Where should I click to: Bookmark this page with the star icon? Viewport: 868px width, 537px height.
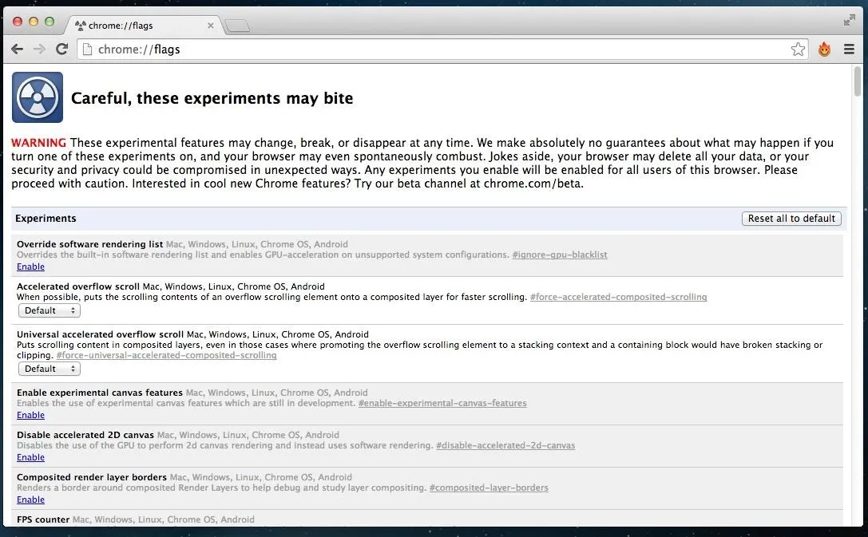click(798, 49)
